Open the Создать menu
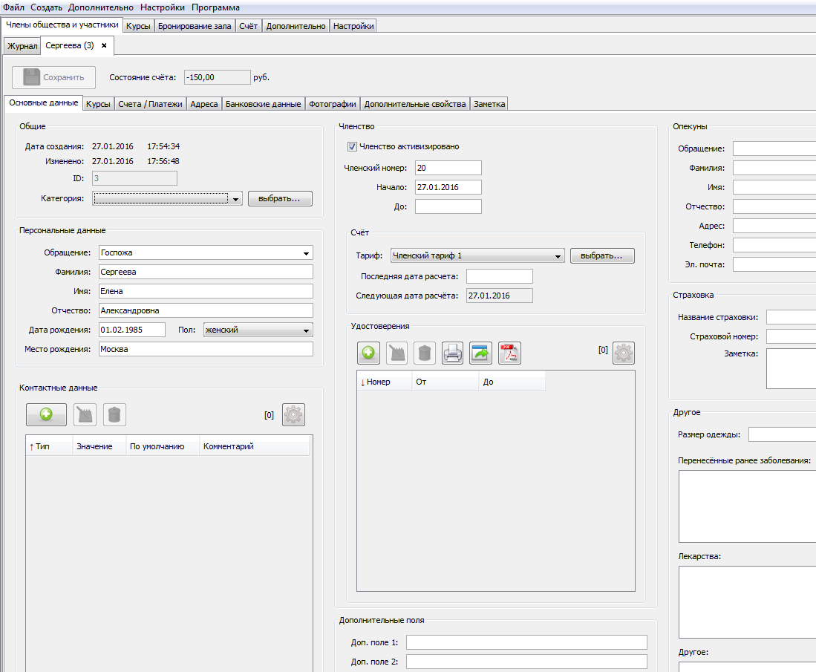The image size is (816, 672). tap(46, 7)
